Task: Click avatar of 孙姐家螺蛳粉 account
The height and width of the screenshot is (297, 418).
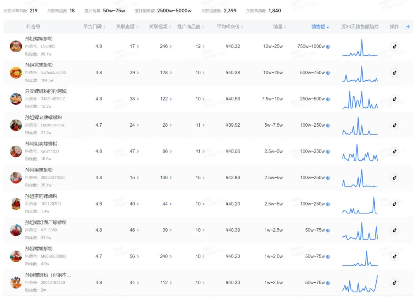Action: click(x=16, y=73)
